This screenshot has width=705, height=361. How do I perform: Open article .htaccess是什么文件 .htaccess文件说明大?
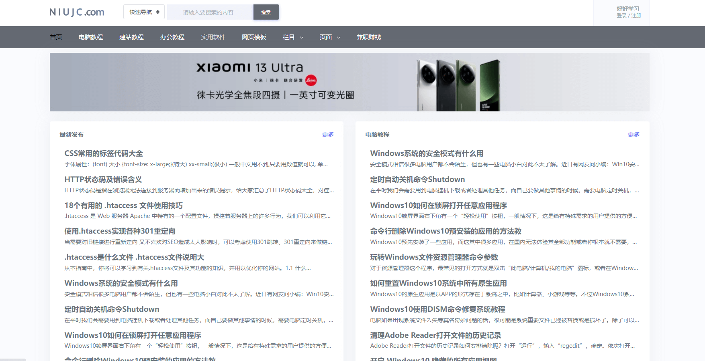tap(134, 257)
